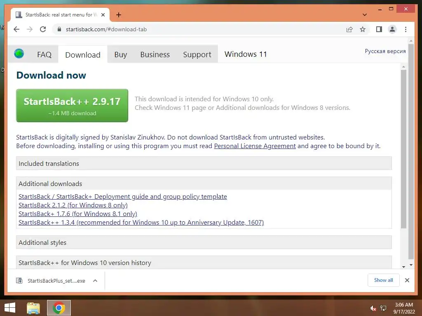Click the outer scrollbar up arrow
Screen dimensions: 422x316
tap(411, 41)
